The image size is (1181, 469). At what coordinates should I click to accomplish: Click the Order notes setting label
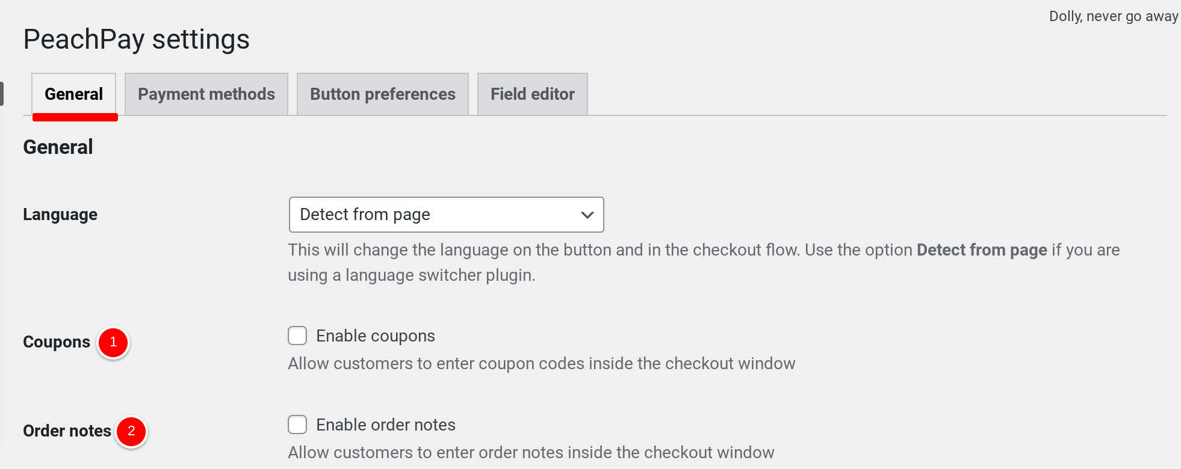click(67, 431)
